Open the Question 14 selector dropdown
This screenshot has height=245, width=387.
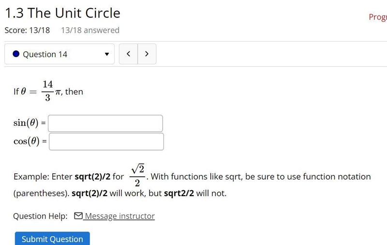click(60, 54)
